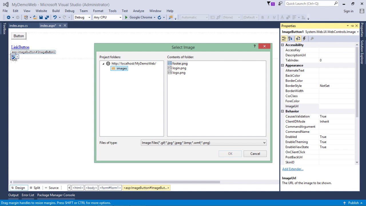Click the <form#form1> tag breadcrumb
The width and height of the screenshot is (366, 206).
110,188
